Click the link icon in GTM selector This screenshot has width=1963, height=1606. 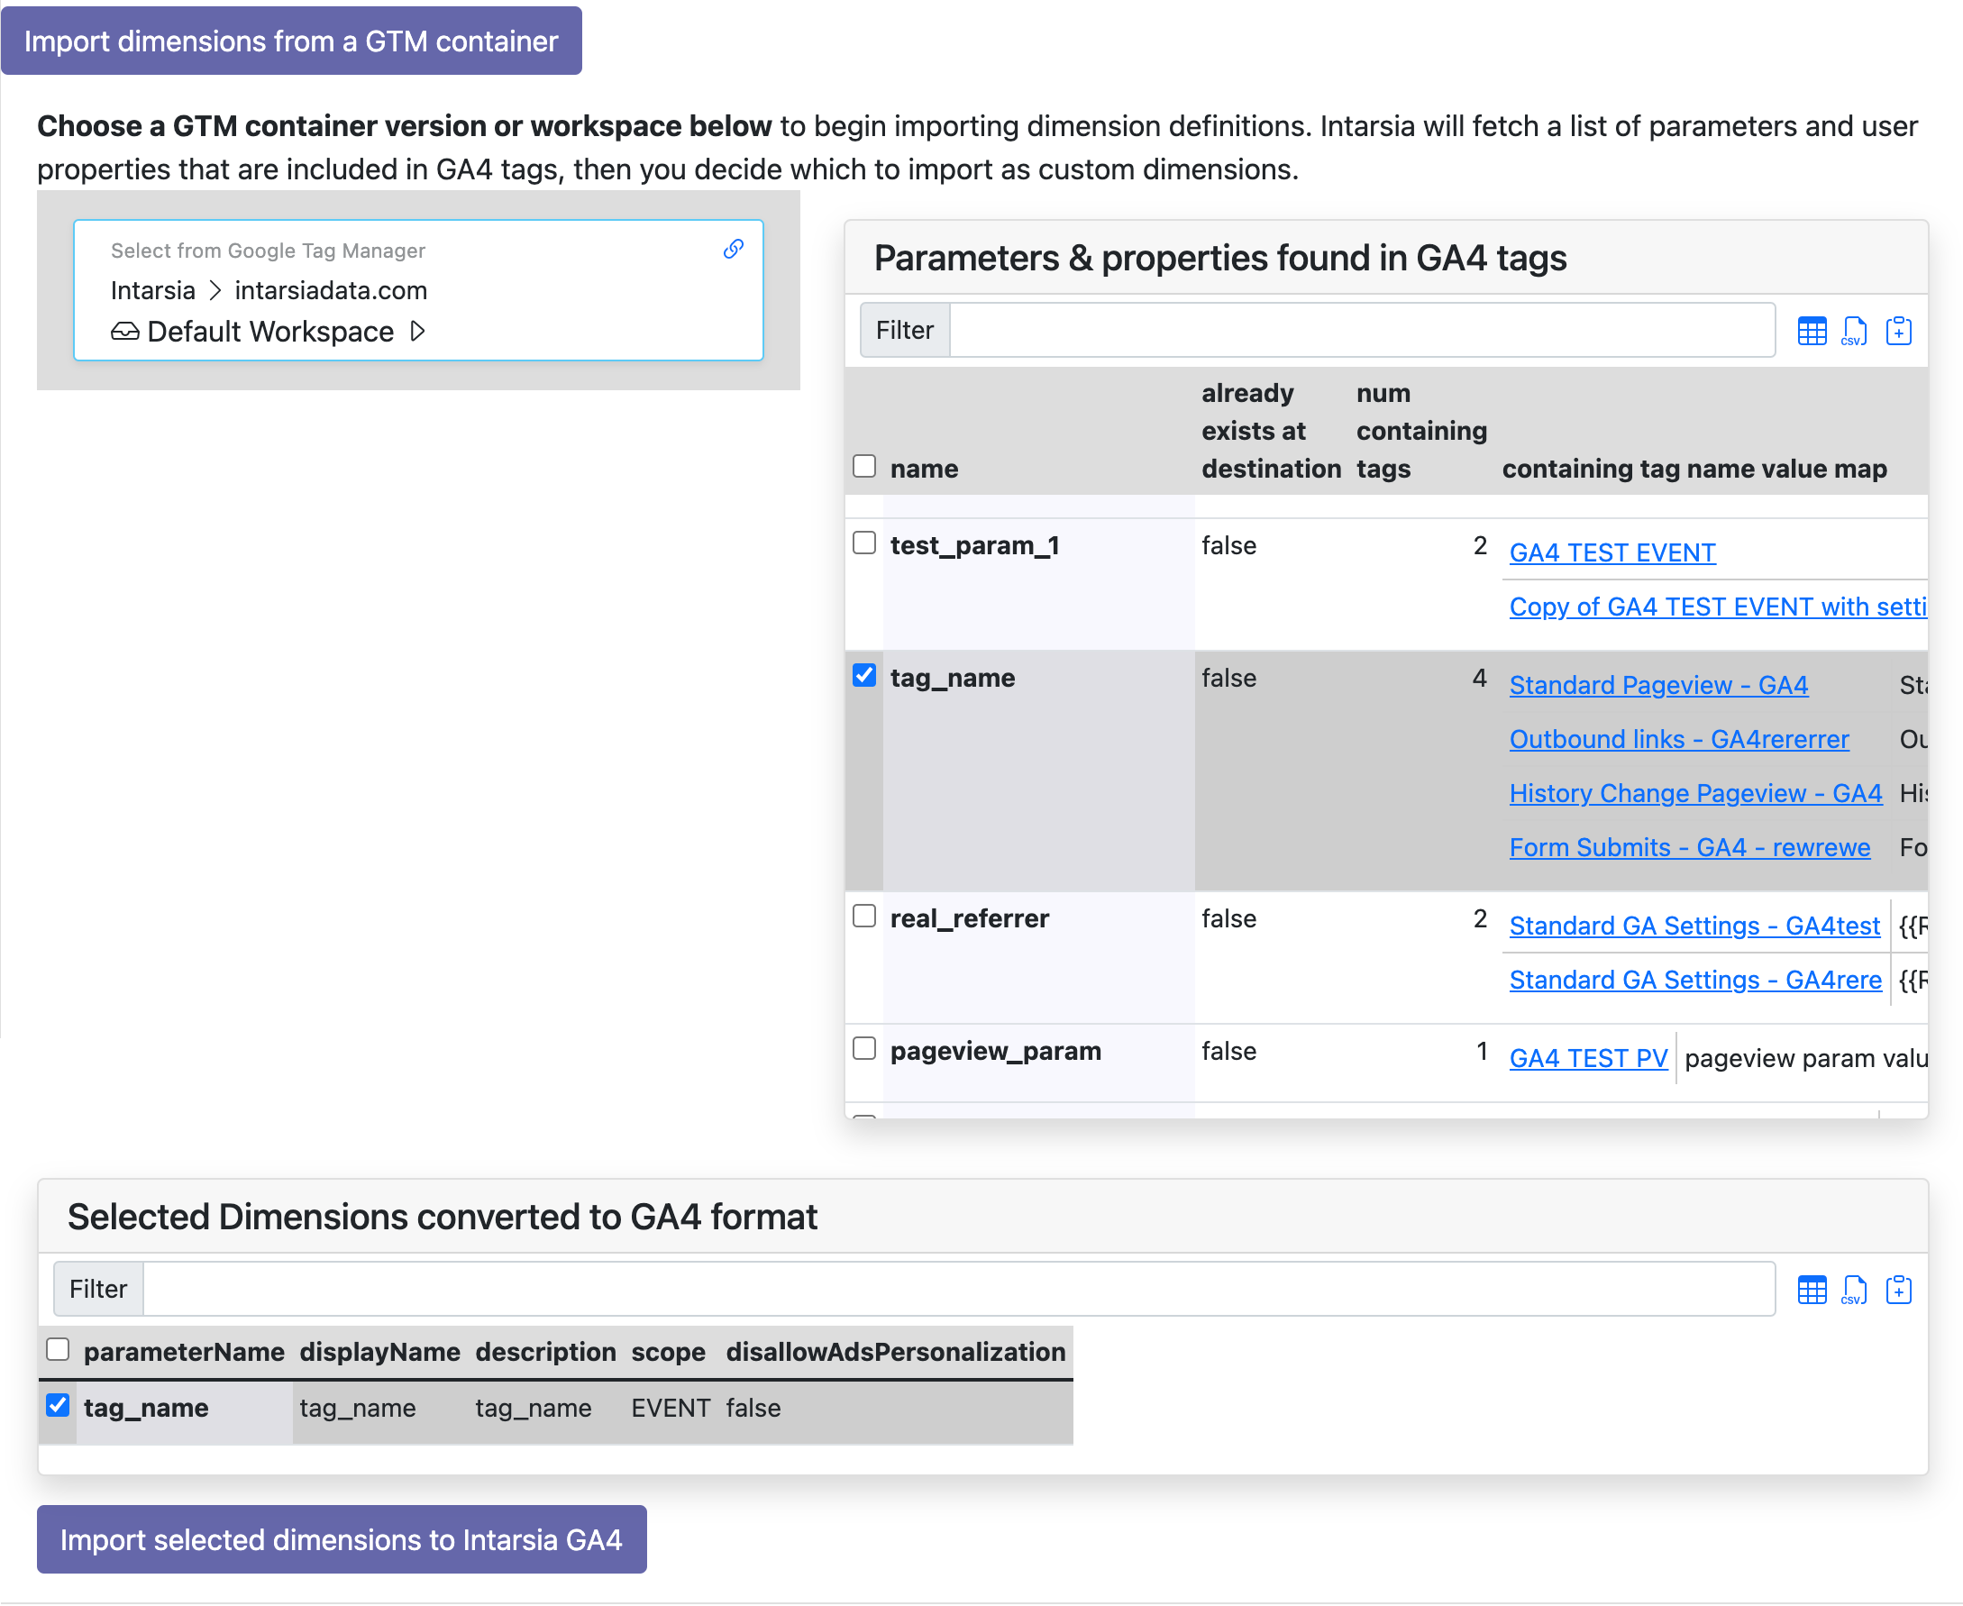pyautogui.click(x=733, y=248)
